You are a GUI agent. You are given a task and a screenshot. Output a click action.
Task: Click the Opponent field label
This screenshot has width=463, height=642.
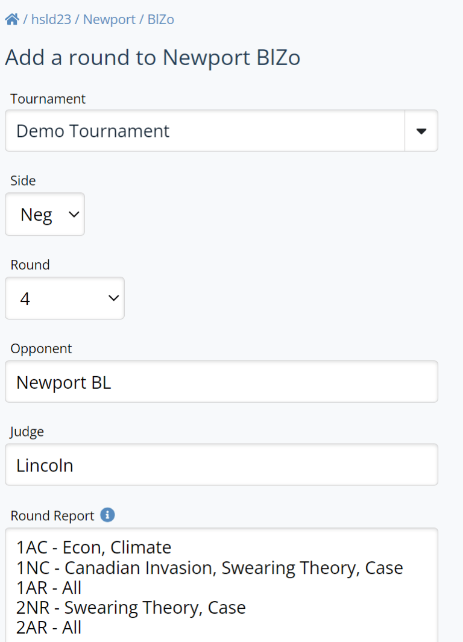pos(41,348)
